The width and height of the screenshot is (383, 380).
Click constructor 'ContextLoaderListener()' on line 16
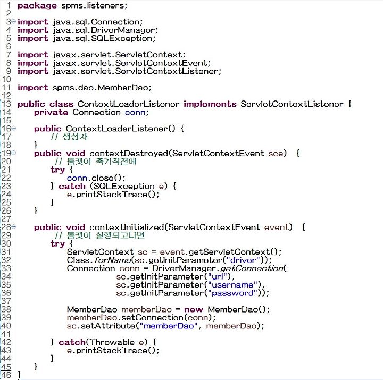coord(120,129)
